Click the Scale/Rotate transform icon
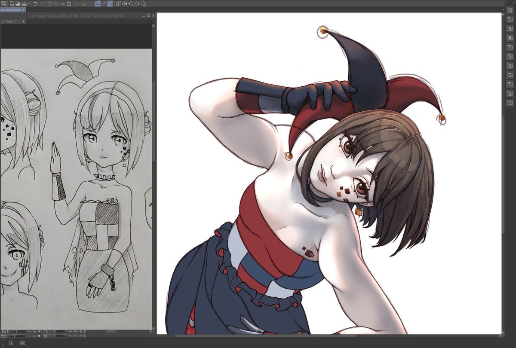This screenshot has width=516, height=348. (69, 3)
